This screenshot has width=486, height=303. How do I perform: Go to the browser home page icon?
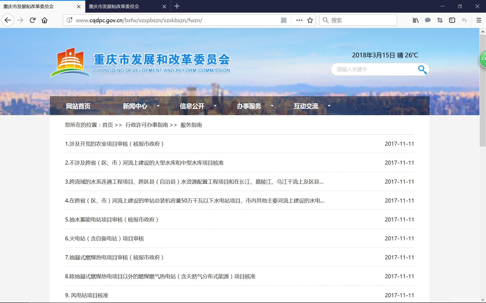[45, 20]
